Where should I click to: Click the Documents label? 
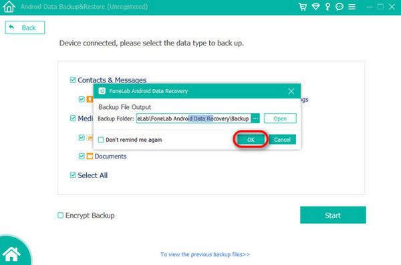pyautogui.click(x=110, y=156)
